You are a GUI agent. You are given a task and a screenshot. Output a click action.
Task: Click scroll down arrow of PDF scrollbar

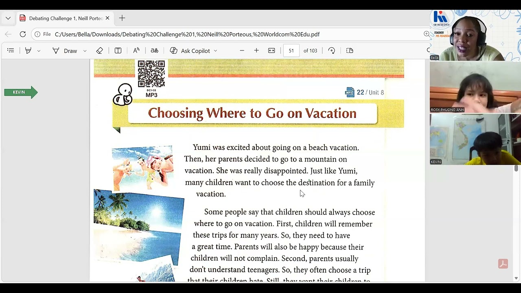pyautogui.click(x=516, y=278)
